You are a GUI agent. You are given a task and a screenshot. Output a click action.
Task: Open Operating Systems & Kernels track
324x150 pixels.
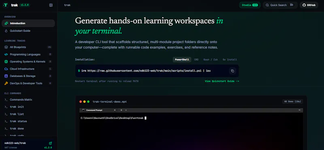pyautogui.click(x=28, y=62)
